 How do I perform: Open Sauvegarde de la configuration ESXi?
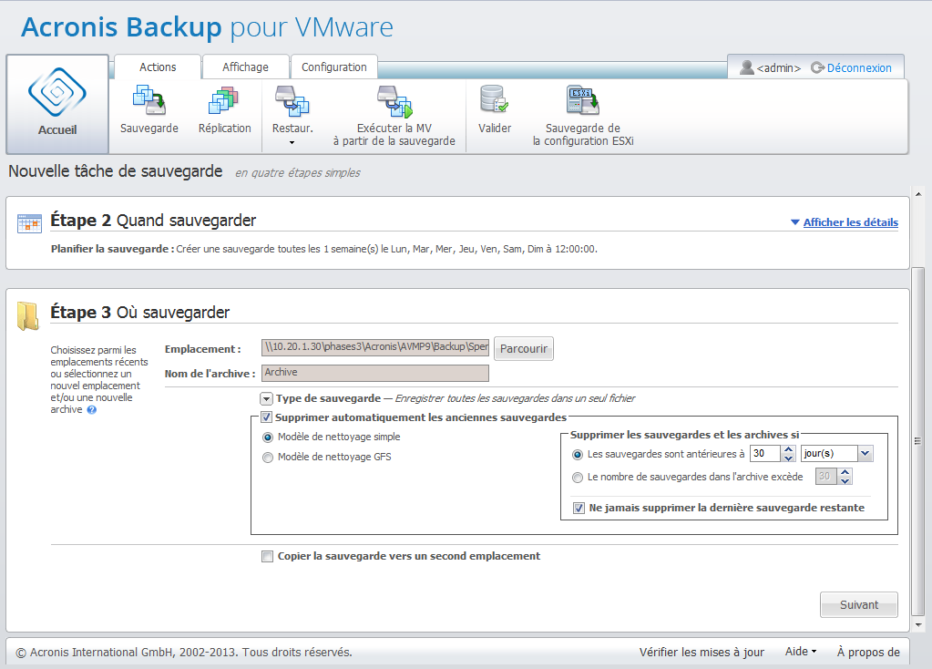tap(583, 116)
